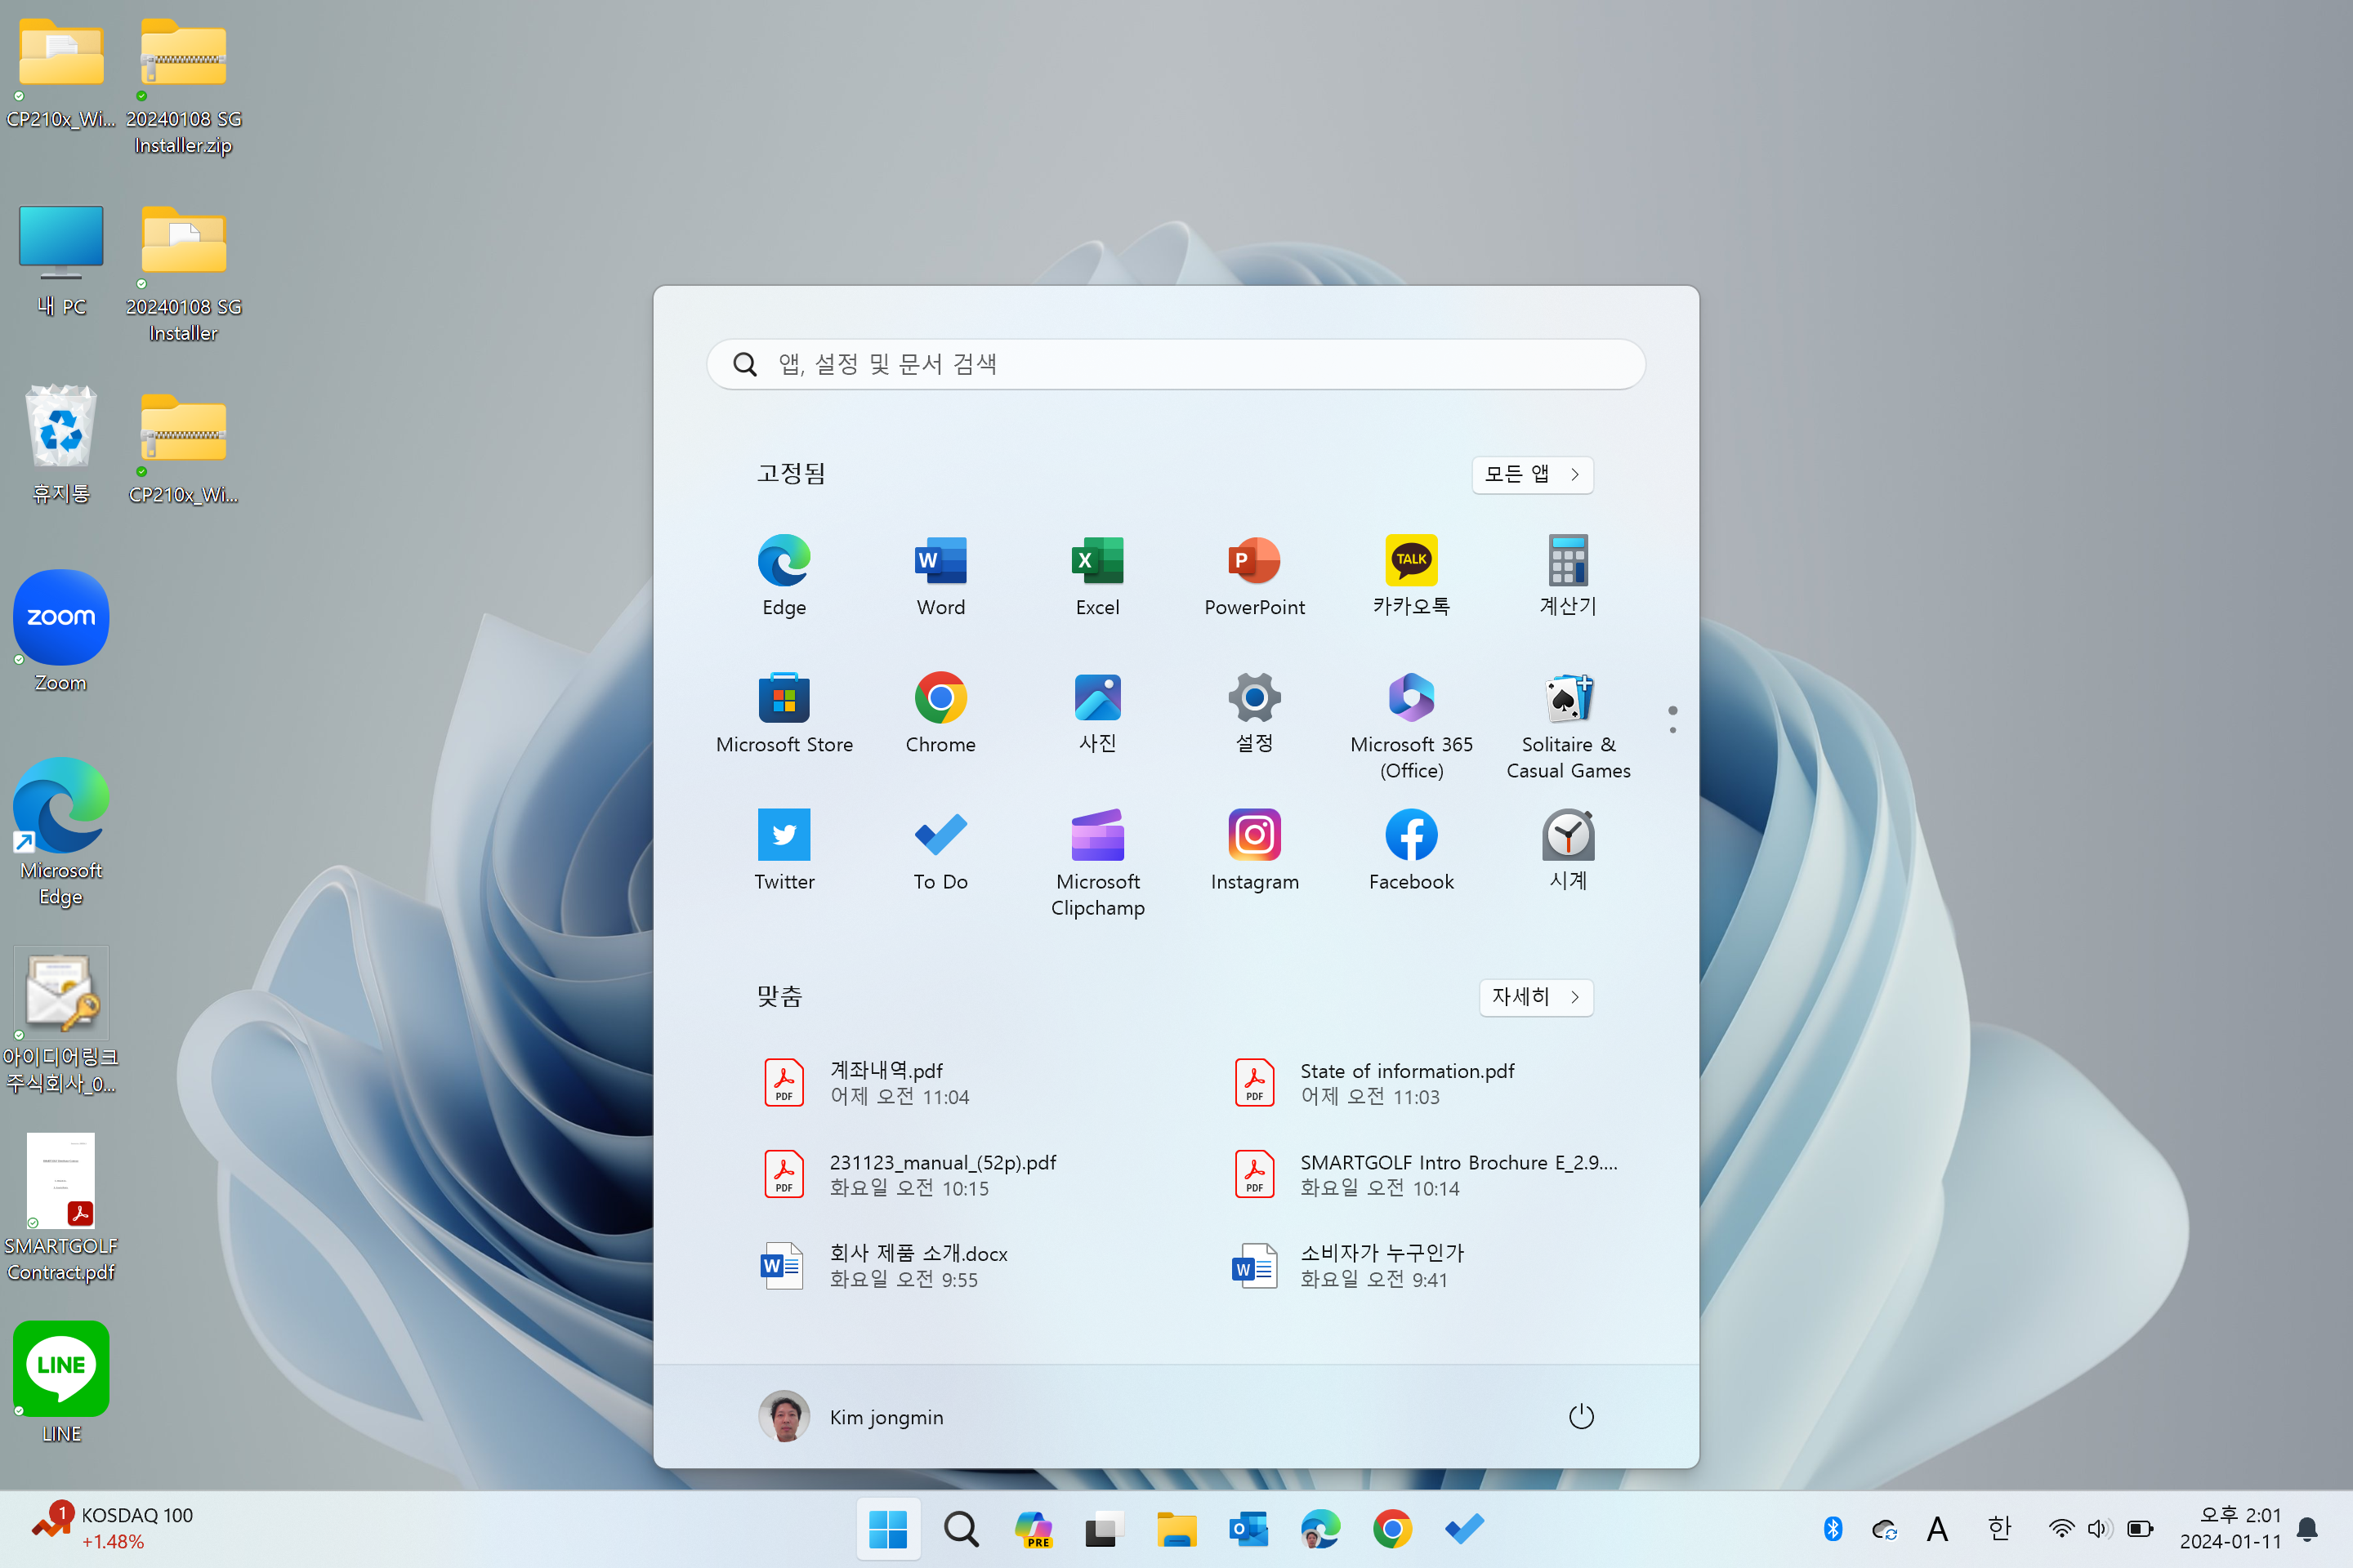
Task: Open the Photos (사진) app
Action: [1097, 712]
